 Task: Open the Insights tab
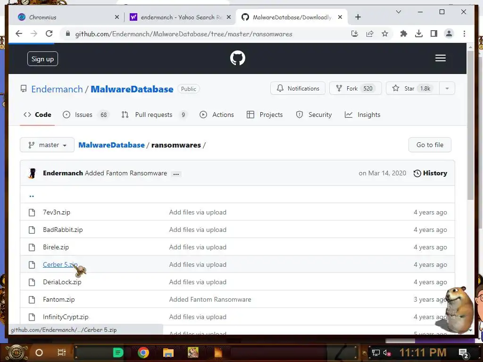(x=362, y=115)
